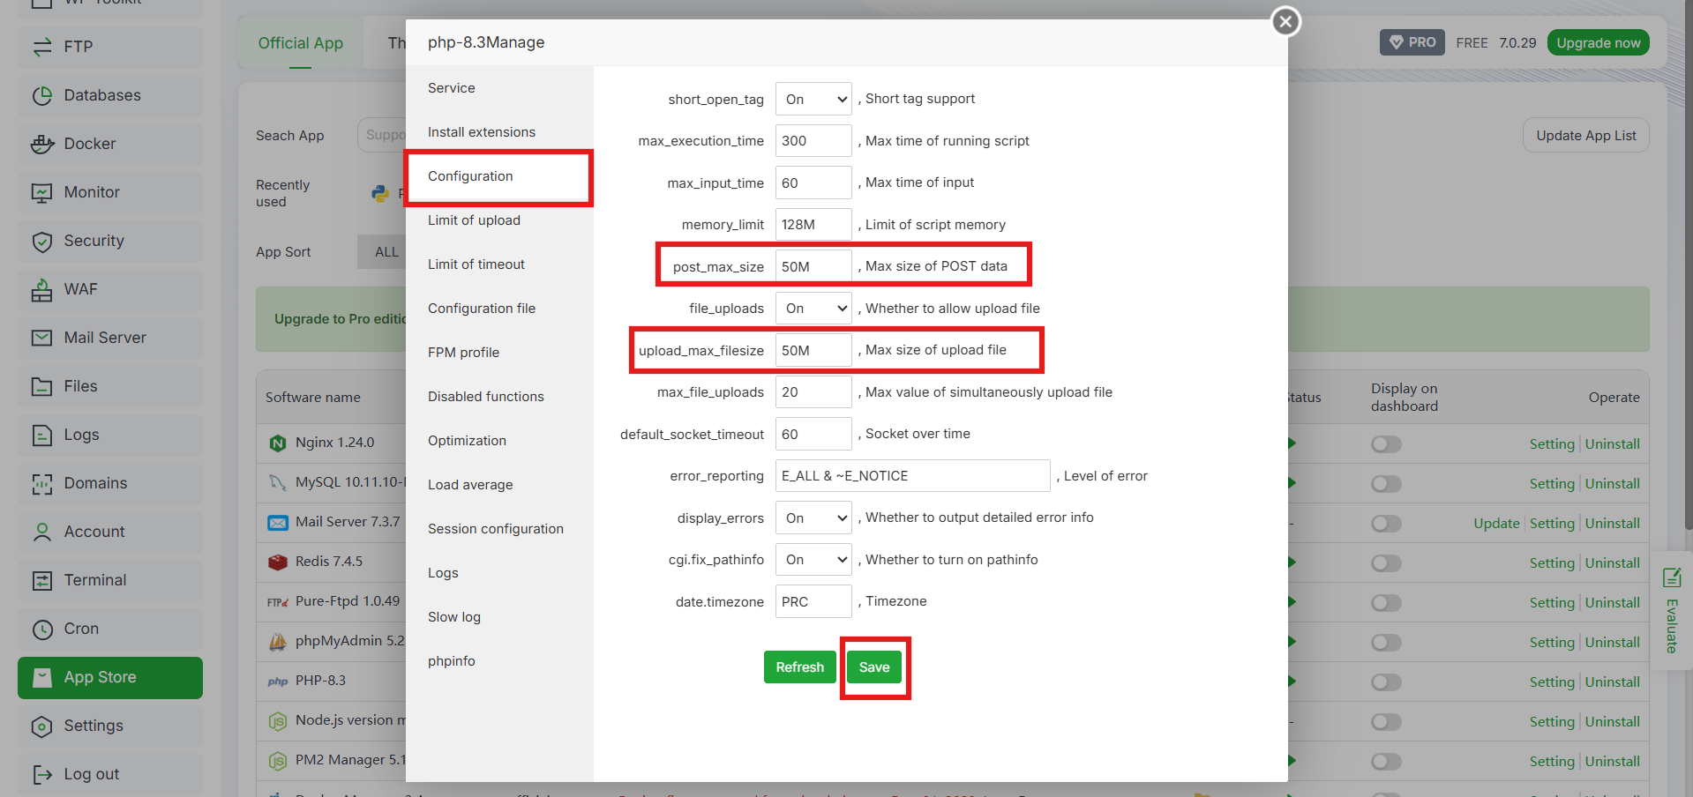Screen dimensions: 1693x797
Task: Click the PRO diamond badge
Action: [1412, 42]
